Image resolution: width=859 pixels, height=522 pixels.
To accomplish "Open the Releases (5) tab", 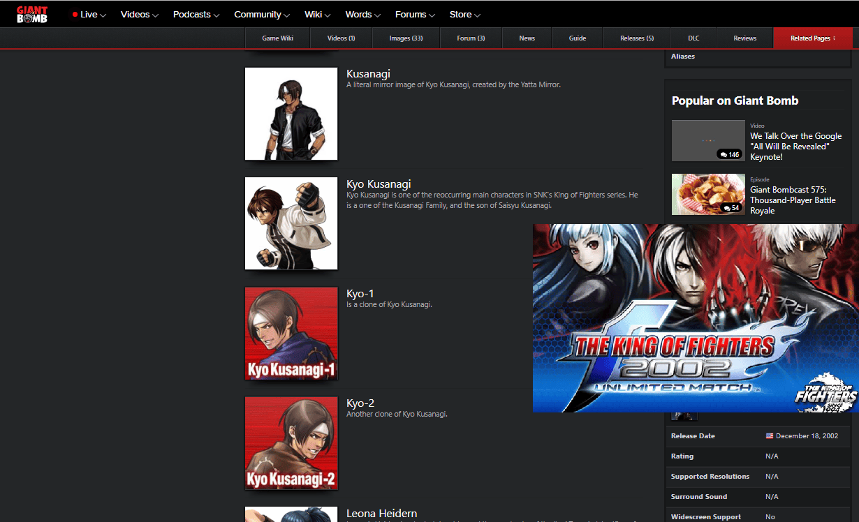I will tap(636, 38).
